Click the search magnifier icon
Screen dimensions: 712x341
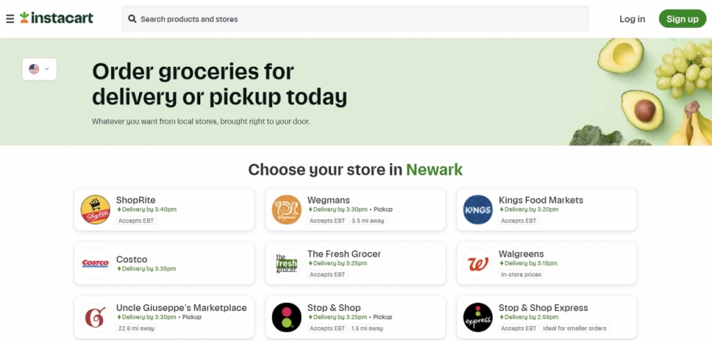coord(131,19)
